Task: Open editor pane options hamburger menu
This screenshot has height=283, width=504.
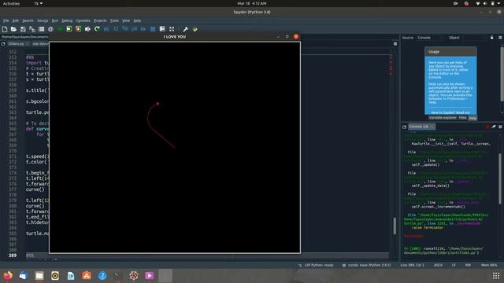Action: point(395,44)
